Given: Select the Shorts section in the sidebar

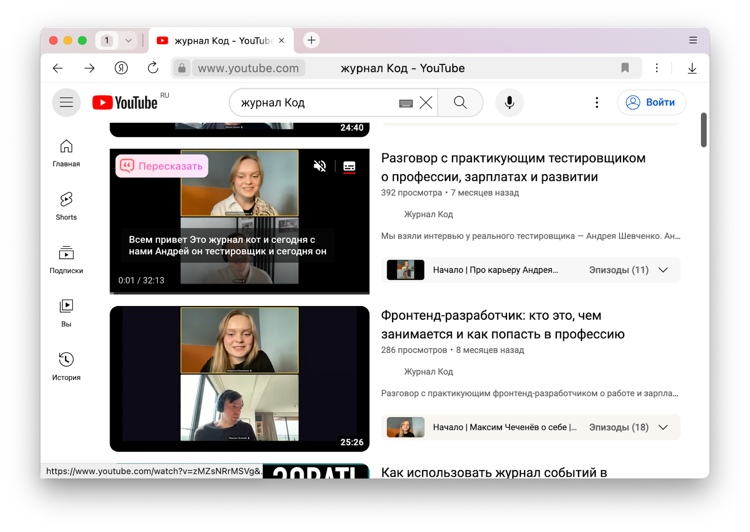Looking at the screenshot, I should 66,205.
